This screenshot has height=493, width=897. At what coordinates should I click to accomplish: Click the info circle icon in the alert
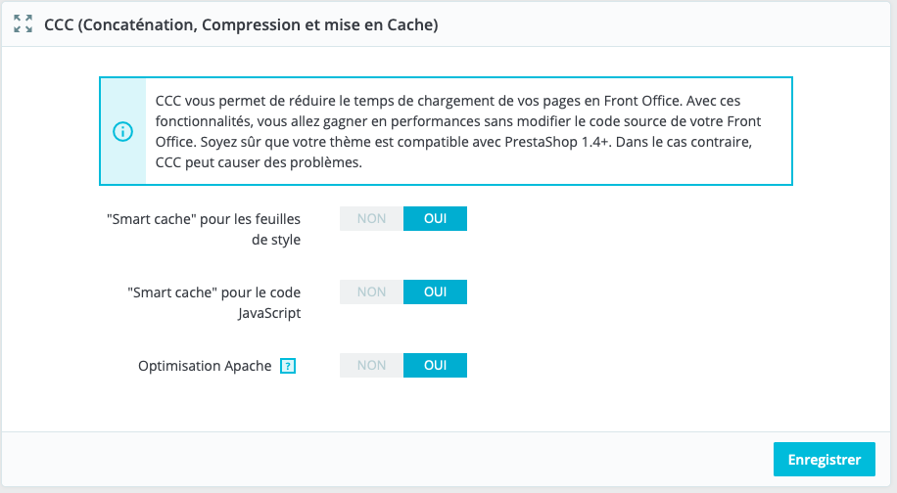click(123, 132)
